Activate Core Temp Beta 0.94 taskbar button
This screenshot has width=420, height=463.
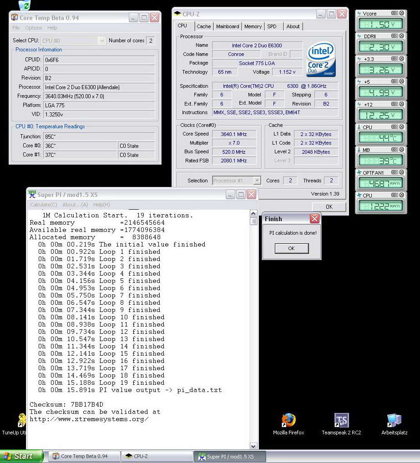(x=84, y=456)
